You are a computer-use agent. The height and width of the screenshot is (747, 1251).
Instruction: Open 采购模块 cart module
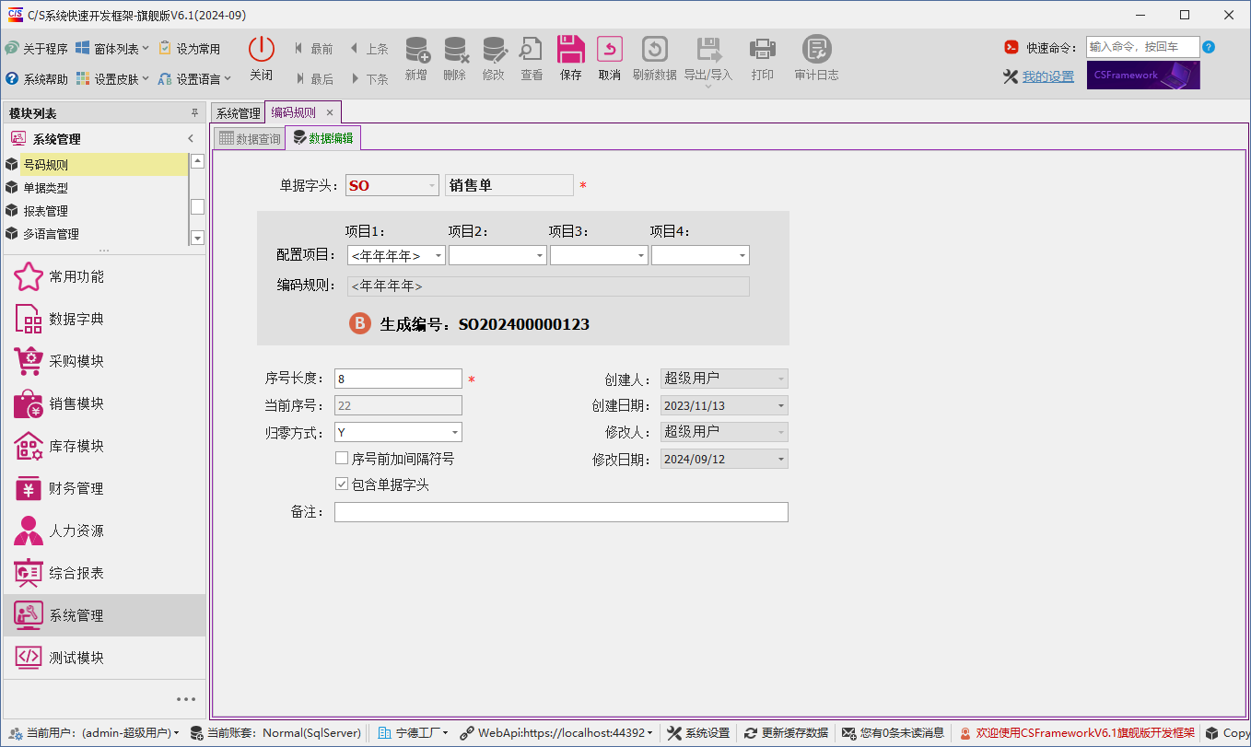click(x=104, y=361)
